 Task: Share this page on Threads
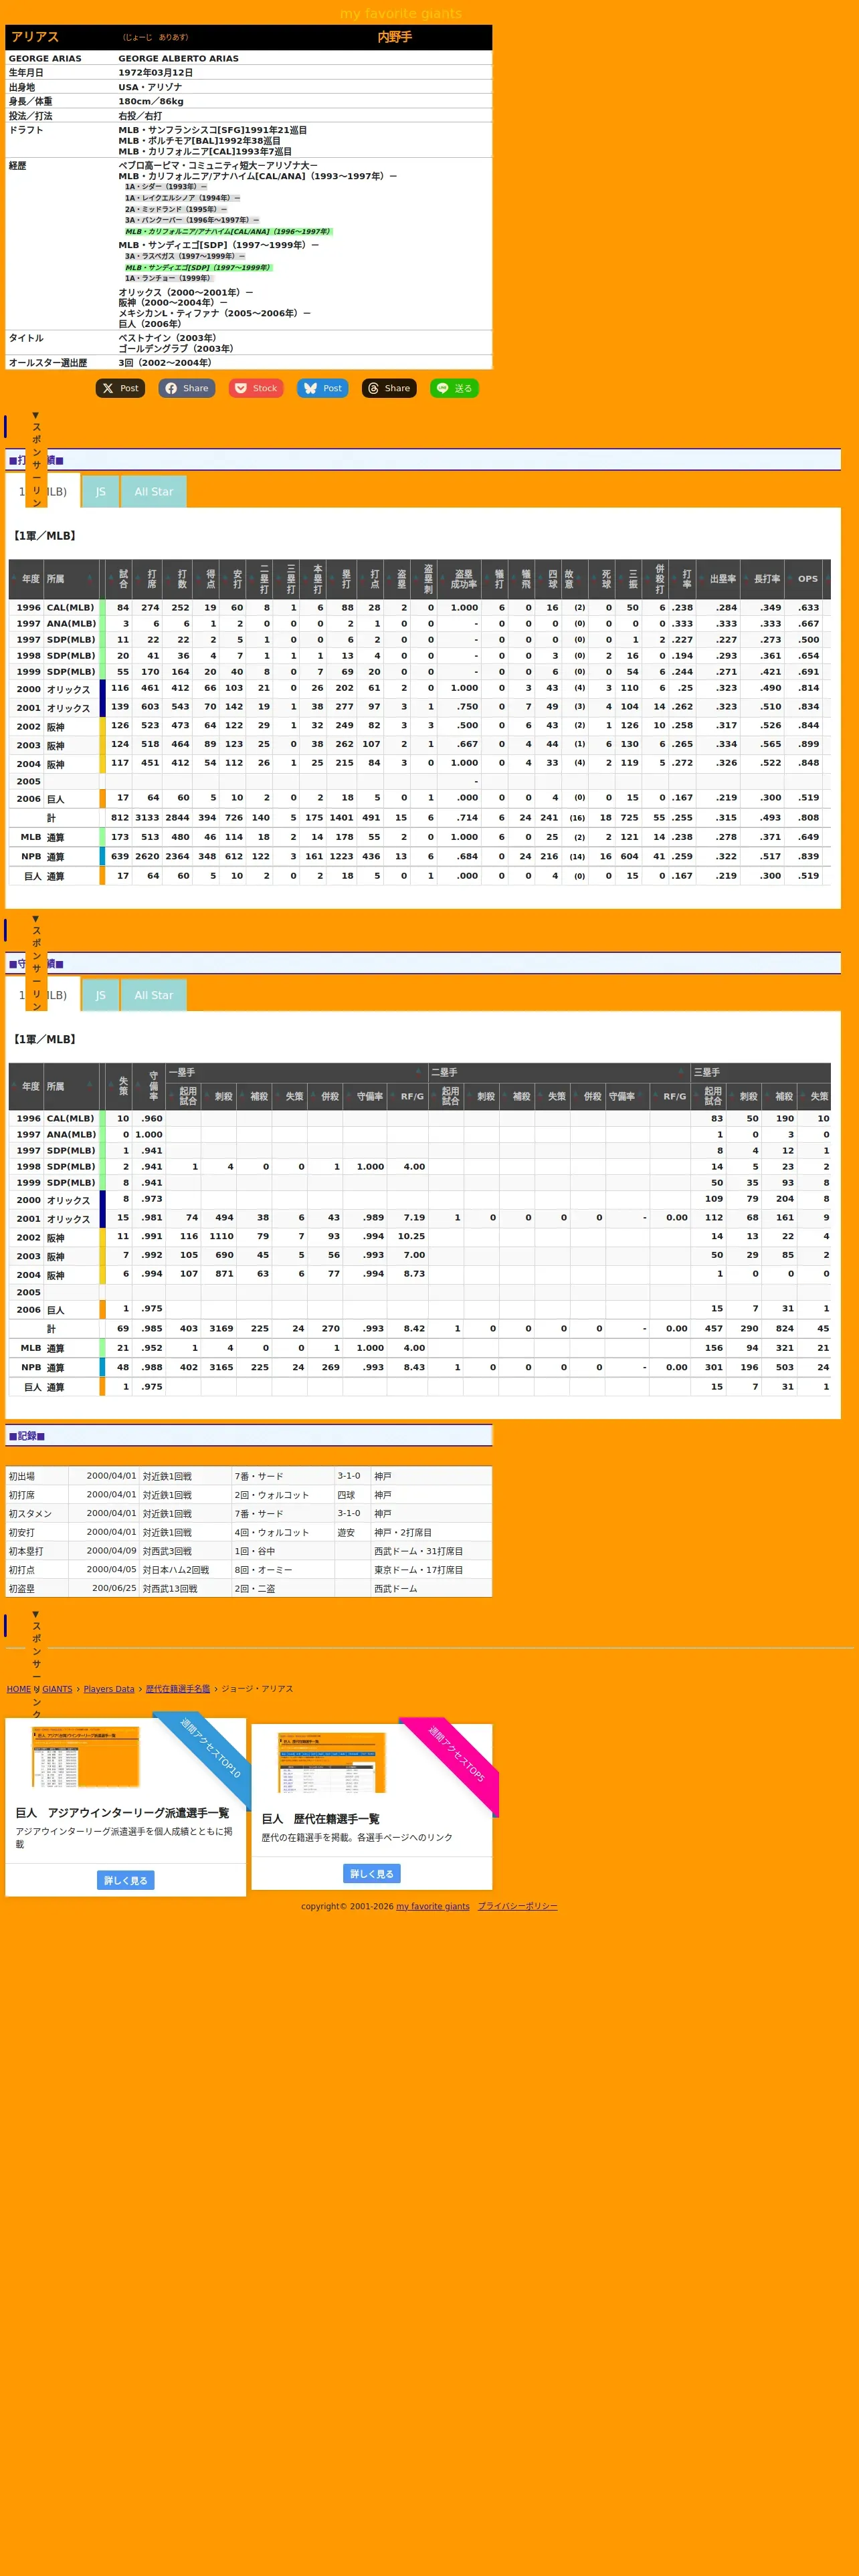tap(389, 388)
